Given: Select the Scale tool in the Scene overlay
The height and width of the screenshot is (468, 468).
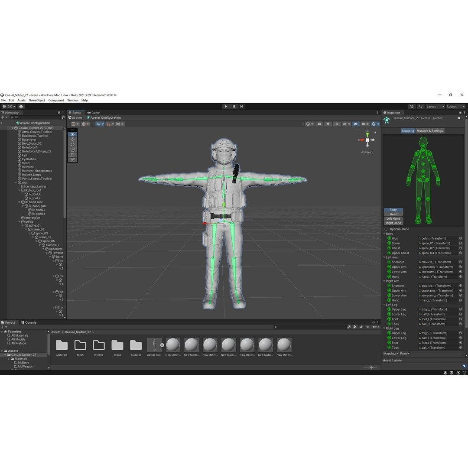Looking at the screenshot, I should (73, 149).
